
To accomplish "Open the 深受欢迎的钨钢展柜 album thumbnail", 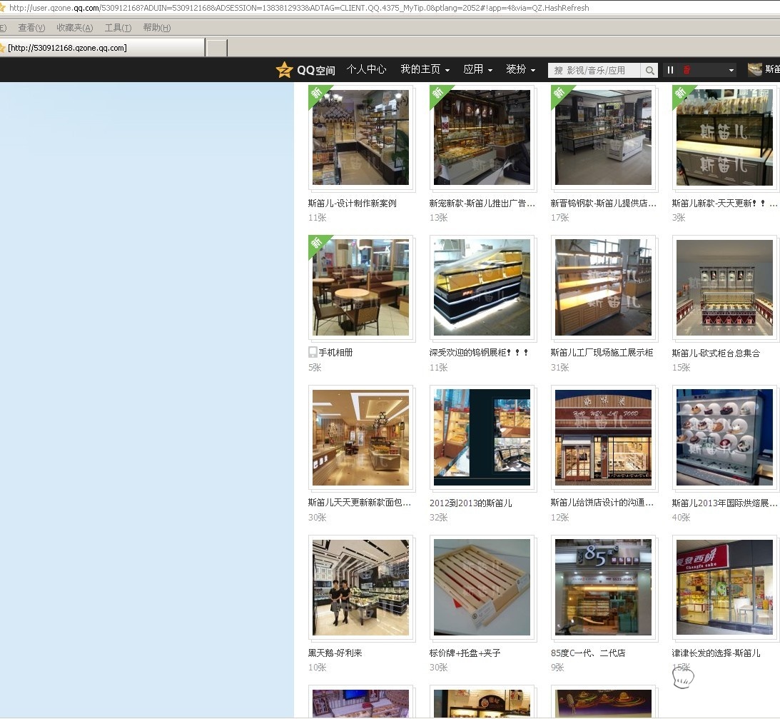I will click(x=482, y=287).
